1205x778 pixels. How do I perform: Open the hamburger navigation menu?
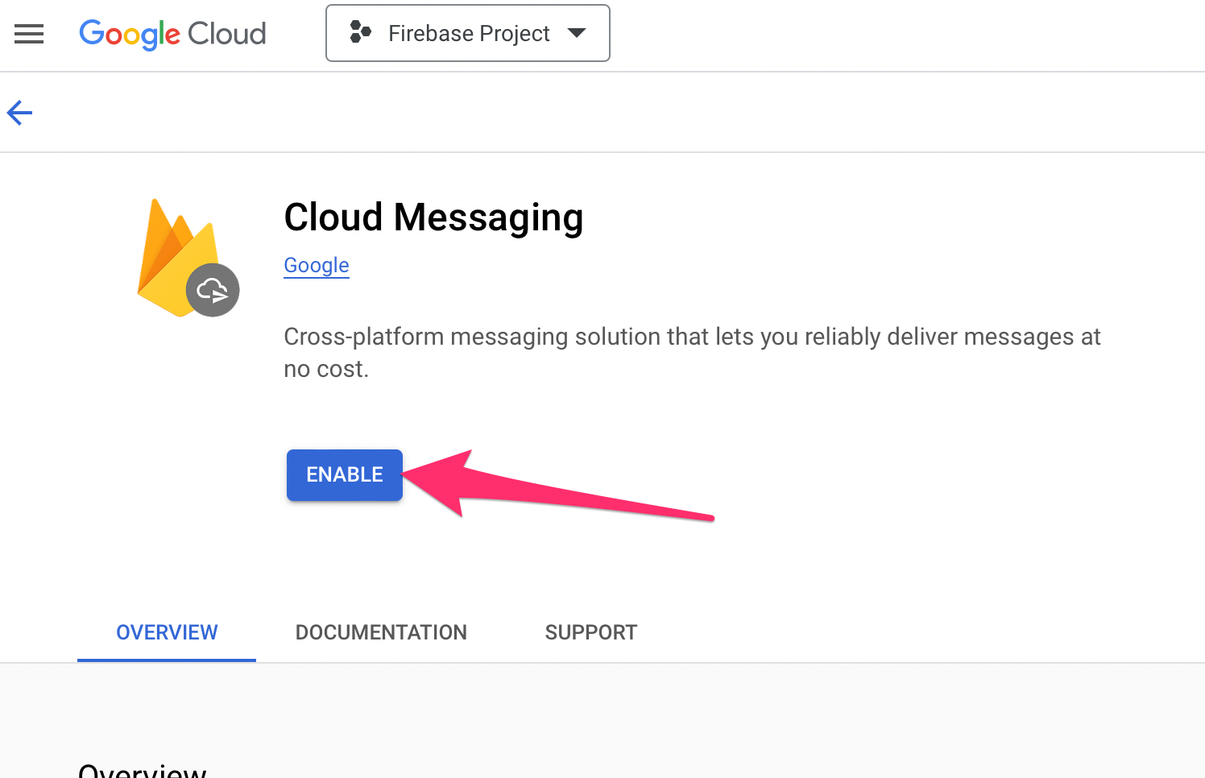coord(29,34)
